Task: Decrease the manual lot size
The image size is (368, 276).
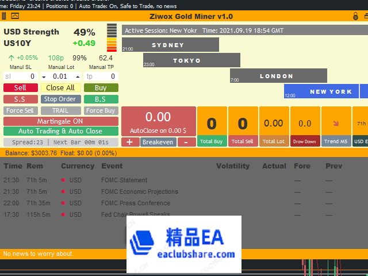Action: pyautogui.click(x=44, y=76)
